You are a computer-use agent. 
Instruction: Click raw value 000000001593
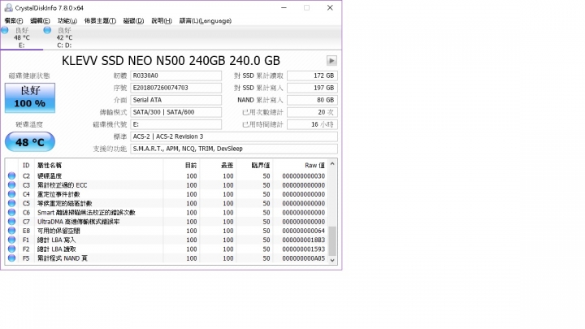pyautogui.click(x=303, y=249)
